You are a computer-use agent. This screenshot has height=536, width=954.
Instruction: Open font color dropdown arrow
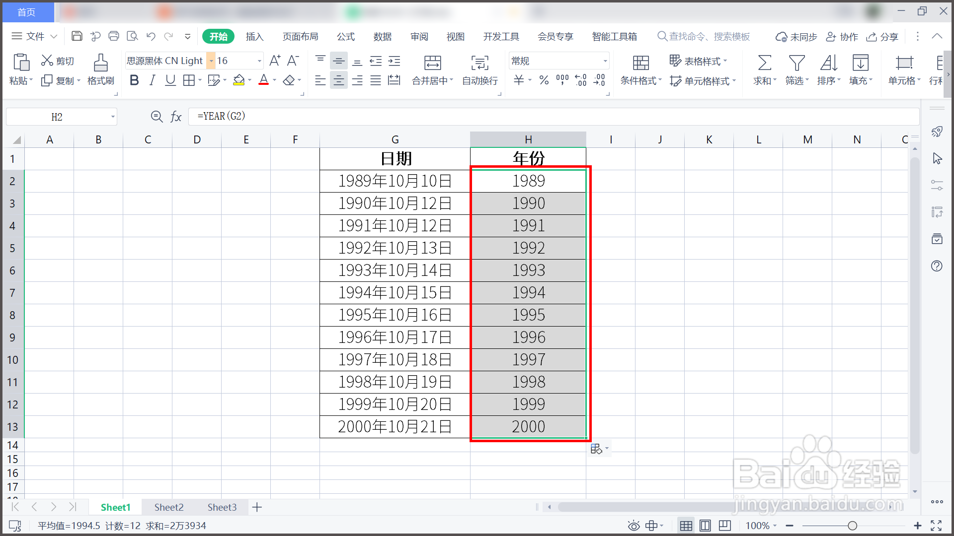(274, 80)
